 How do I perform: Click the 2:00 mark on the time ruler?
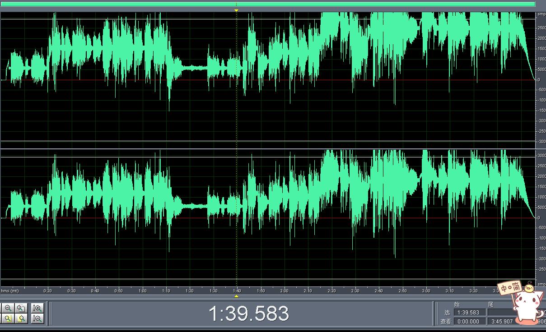click(x=284, y=291)
